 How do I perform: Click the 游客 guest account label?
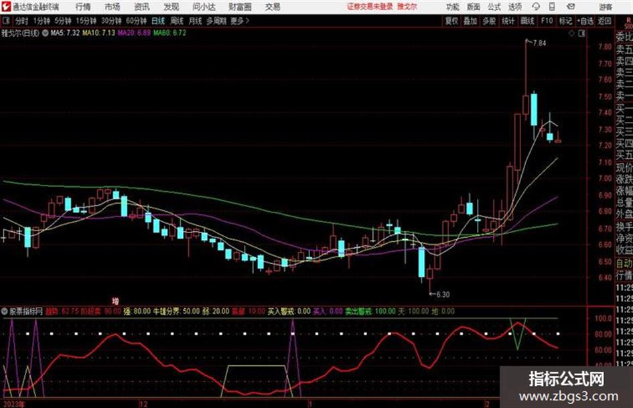pos(606,7)
